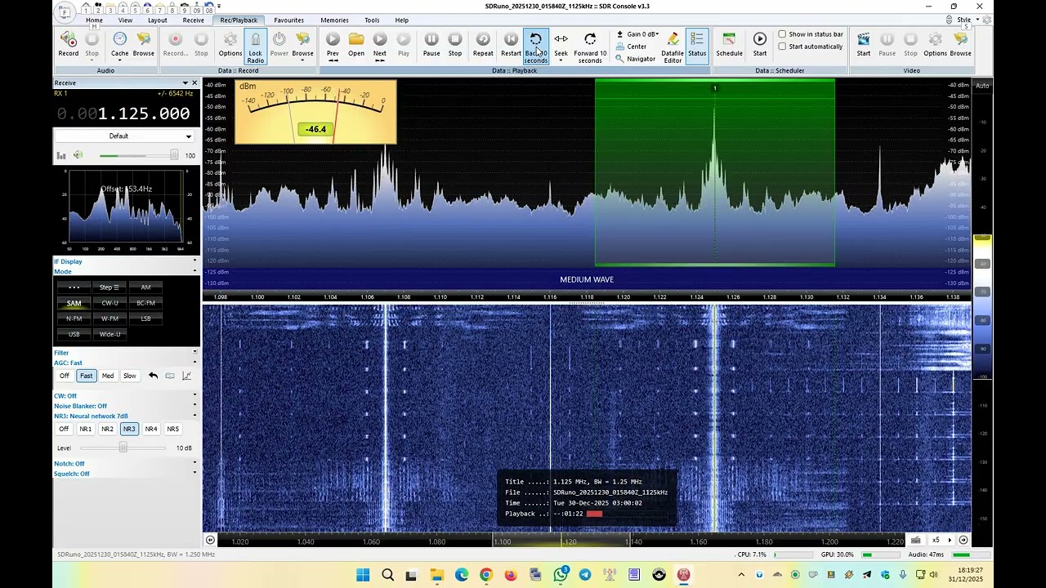1046x588 pixels.
Task: Turn noise reduction Off
Action: (64, 429)
